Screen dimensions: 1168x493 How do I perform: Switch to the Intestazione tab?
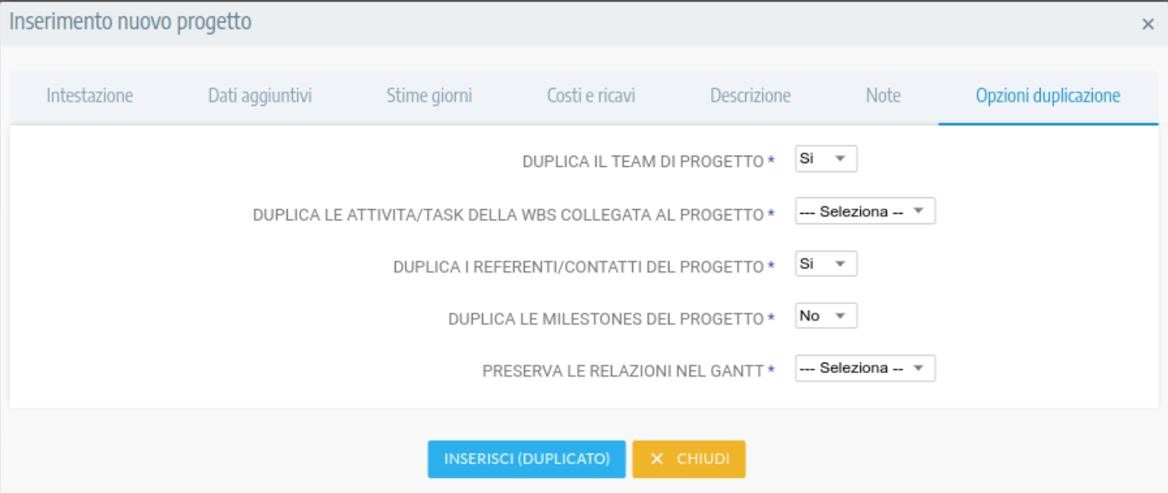point(89,95)
